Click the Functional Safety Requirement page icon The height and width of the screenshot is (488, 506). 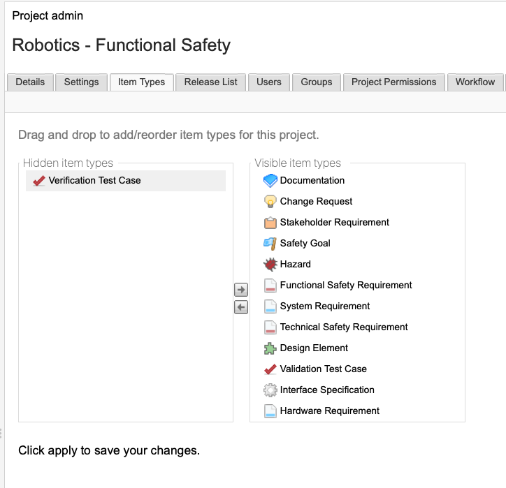coord(270,286)
